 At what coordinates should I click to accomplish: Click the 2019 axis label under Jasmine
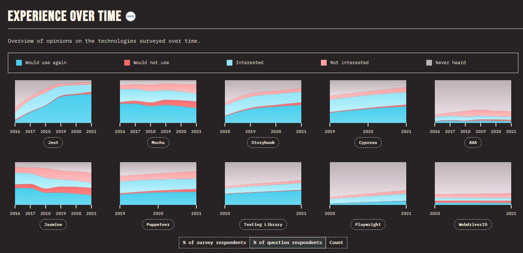point(61,213)
